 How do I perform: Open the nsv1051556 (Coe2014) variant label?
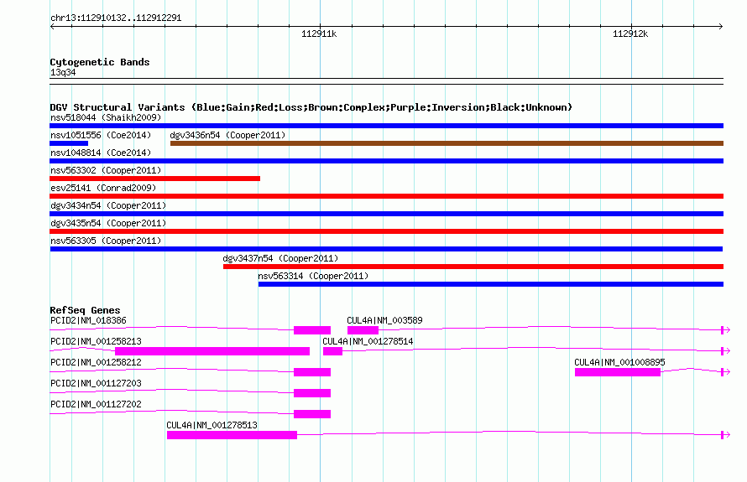(x=101, y=135)
